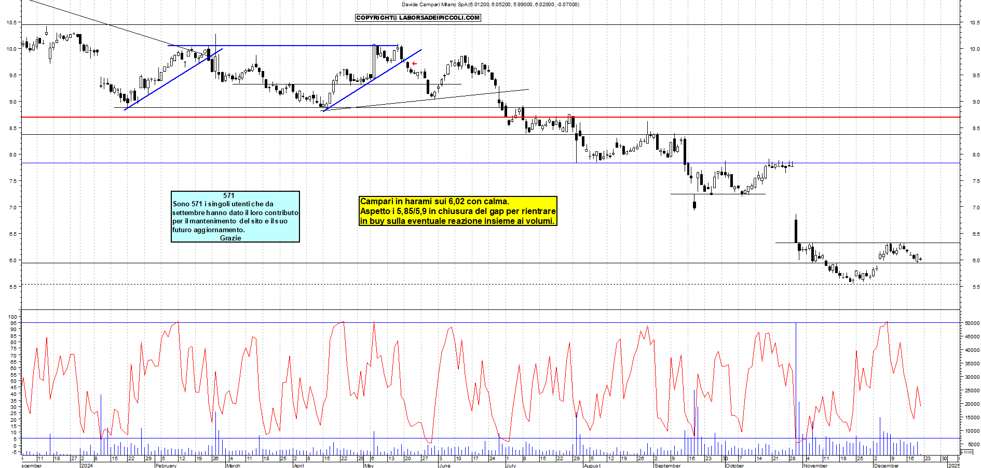981x468 pixels.
Task: Click the '20000' volume axis label
Action: coord(972,404)
